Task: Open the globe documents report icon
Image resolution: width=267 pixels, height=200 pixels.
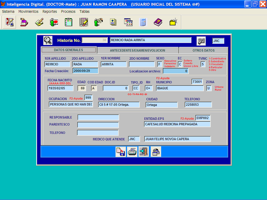Action: 113,22
